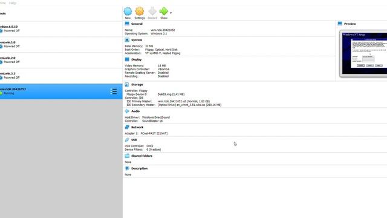The width and height of the screenshot is (387, 218).
Task: Open the System section header link
Action: coord(137,40)
